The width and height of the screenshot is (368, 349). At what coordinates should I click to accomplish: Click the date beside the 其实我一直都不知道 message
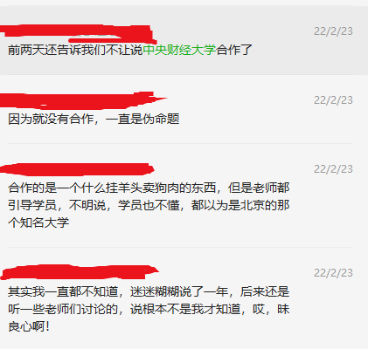click(x=333, y=273)
